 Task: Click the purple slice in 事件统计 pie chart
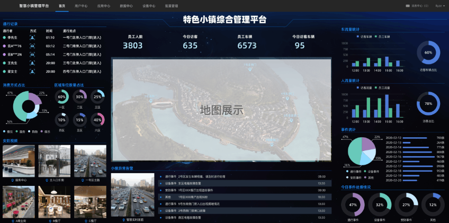coord(367,144)
